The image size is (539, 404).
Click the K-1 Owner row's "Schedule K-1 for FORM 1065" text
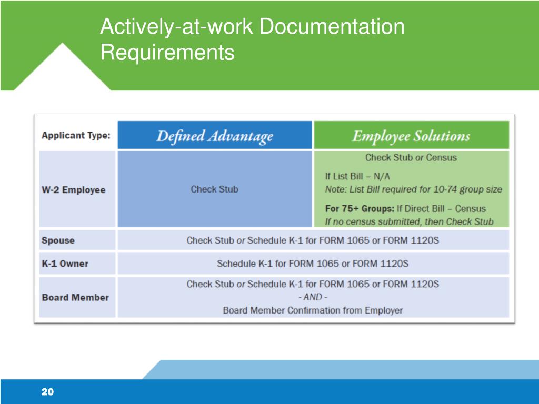coord(313,264)
